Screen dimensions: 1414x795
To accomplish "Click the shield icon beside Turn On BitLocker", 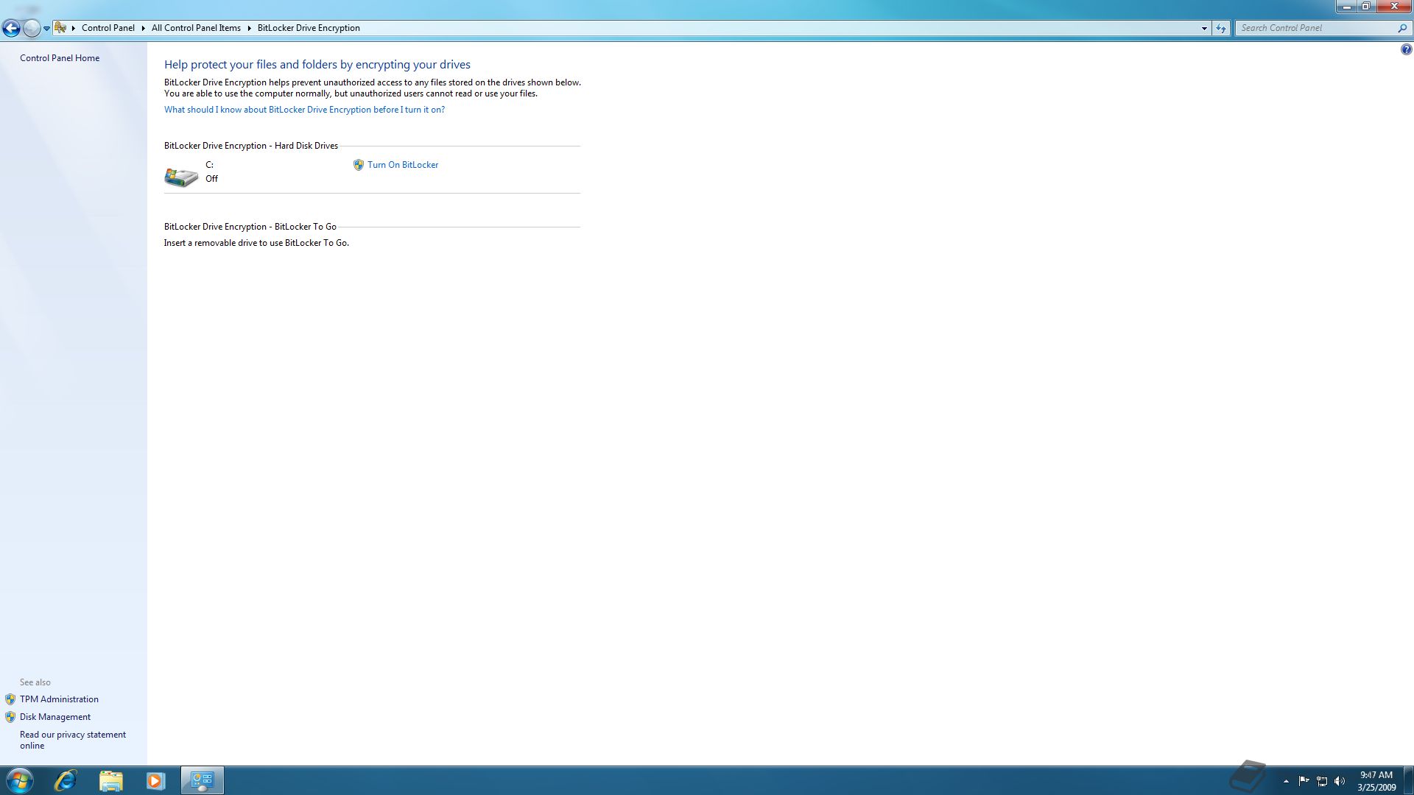I will coord(359,165).
